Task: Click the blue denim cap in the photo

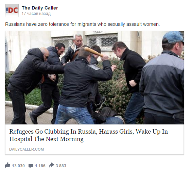Action: pyautogui.click(x=173, y=37)
